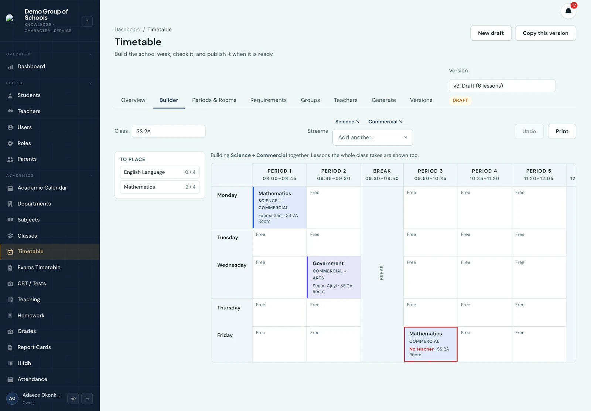Collapse the Academics sidebar section

click(x=90, y=176)
